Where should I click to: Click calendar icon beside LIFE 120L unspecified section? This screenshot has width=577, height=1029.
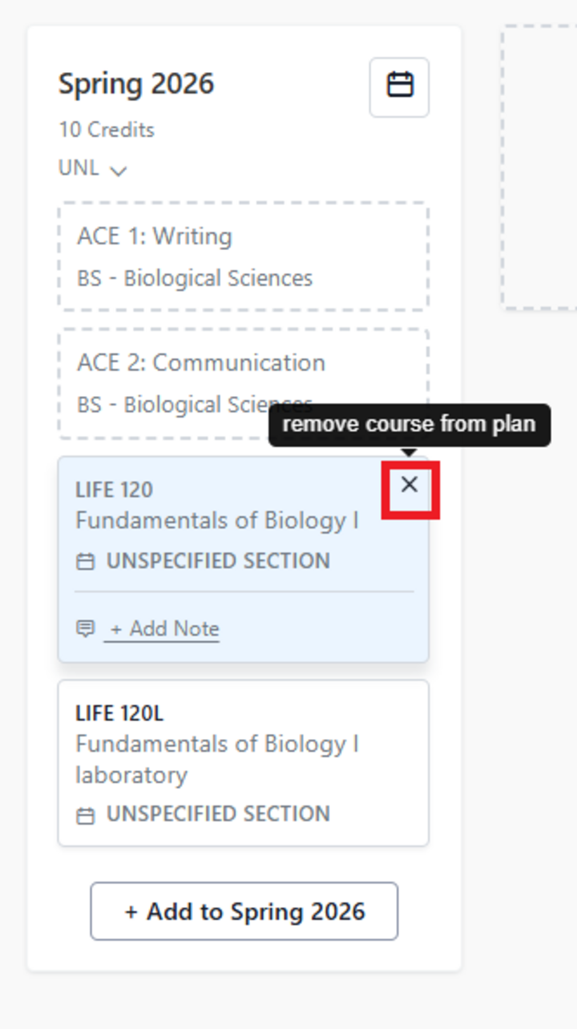click(x=85, y=816)
